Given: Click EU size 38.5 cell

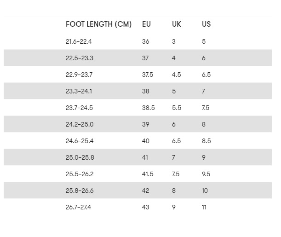Looking at the screenshot, I should point(149,108).
